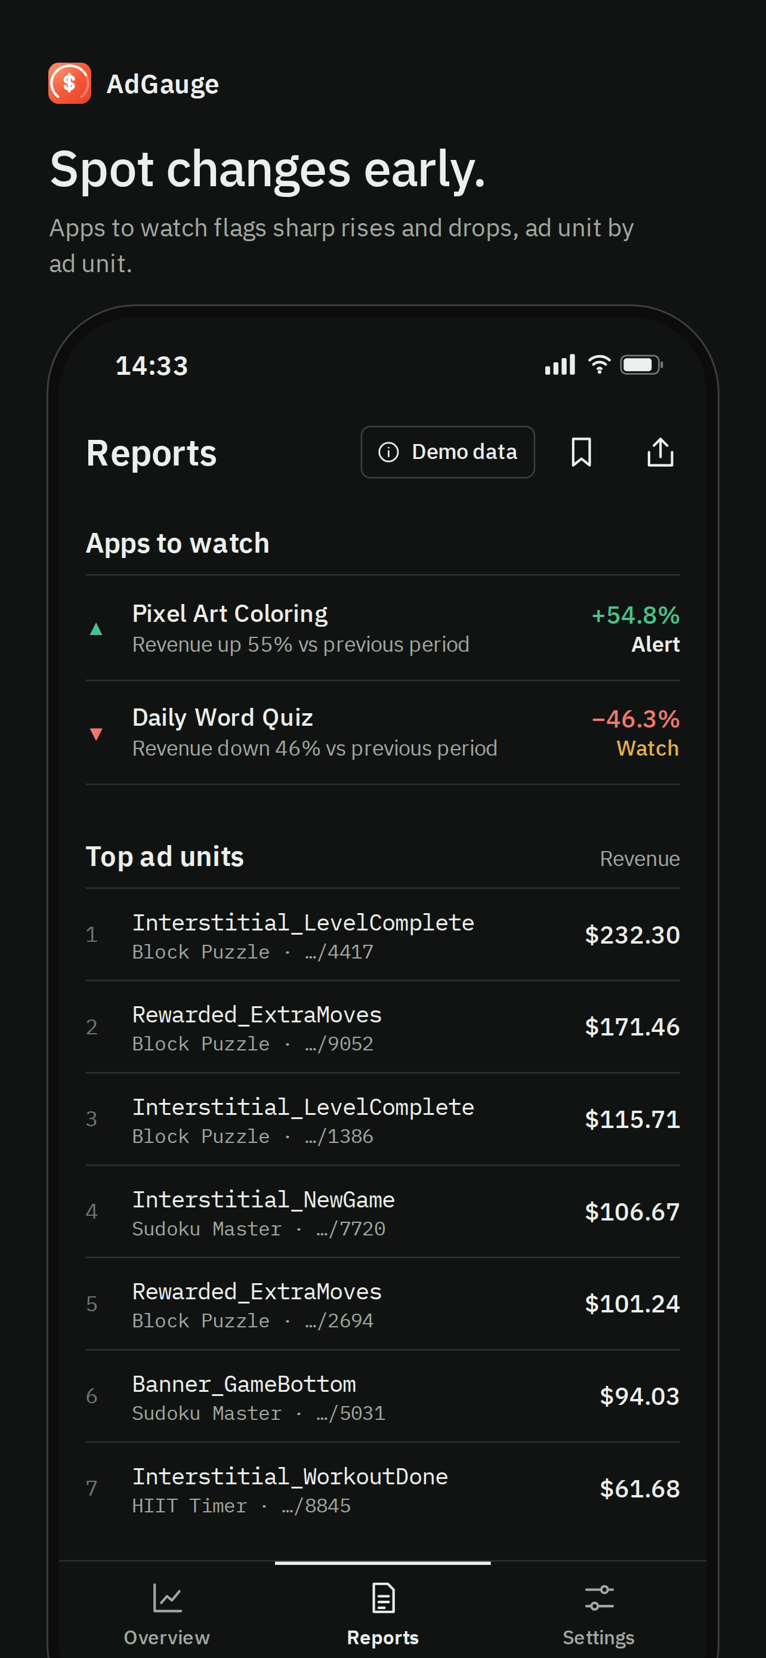766x1658 pixels.
Task: Click the $171.46 revenue value
Action: (x=632, y=1027)
